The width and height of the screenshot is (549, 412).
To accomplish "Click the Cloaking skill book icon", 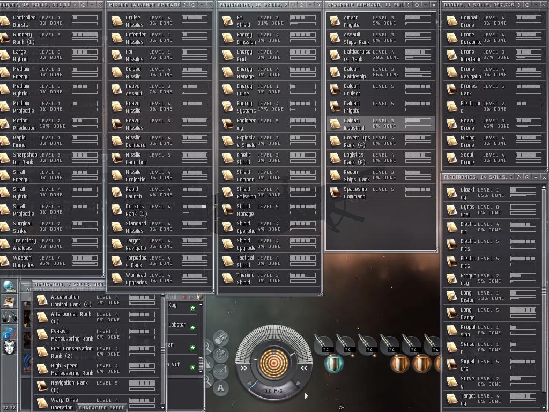I will coord(451,193).
